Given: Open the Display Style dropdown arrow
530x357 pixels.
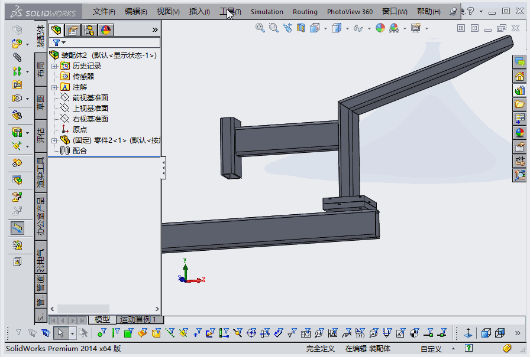Looking at the screenshot, I should coord(347,29).
